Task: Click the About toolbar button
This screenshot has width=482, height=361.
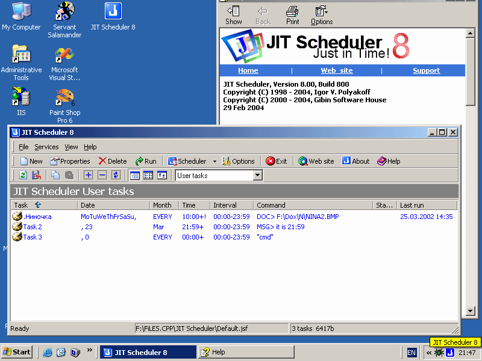Action: point(355,161)
